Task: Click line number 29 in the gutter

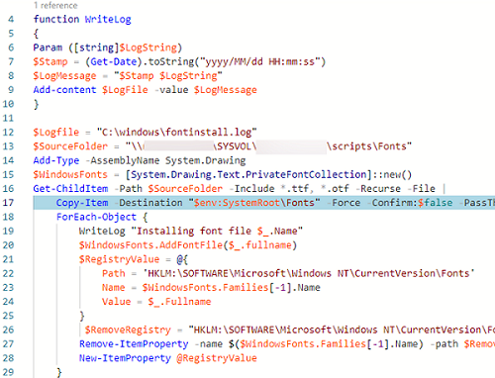Action: [8, 372]
